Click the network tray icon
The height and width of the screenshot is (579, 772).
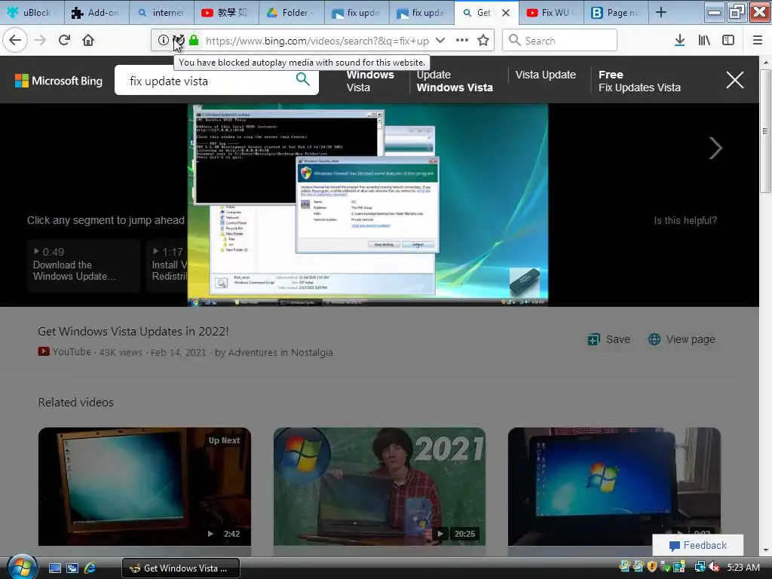click(x=699, y=567)
